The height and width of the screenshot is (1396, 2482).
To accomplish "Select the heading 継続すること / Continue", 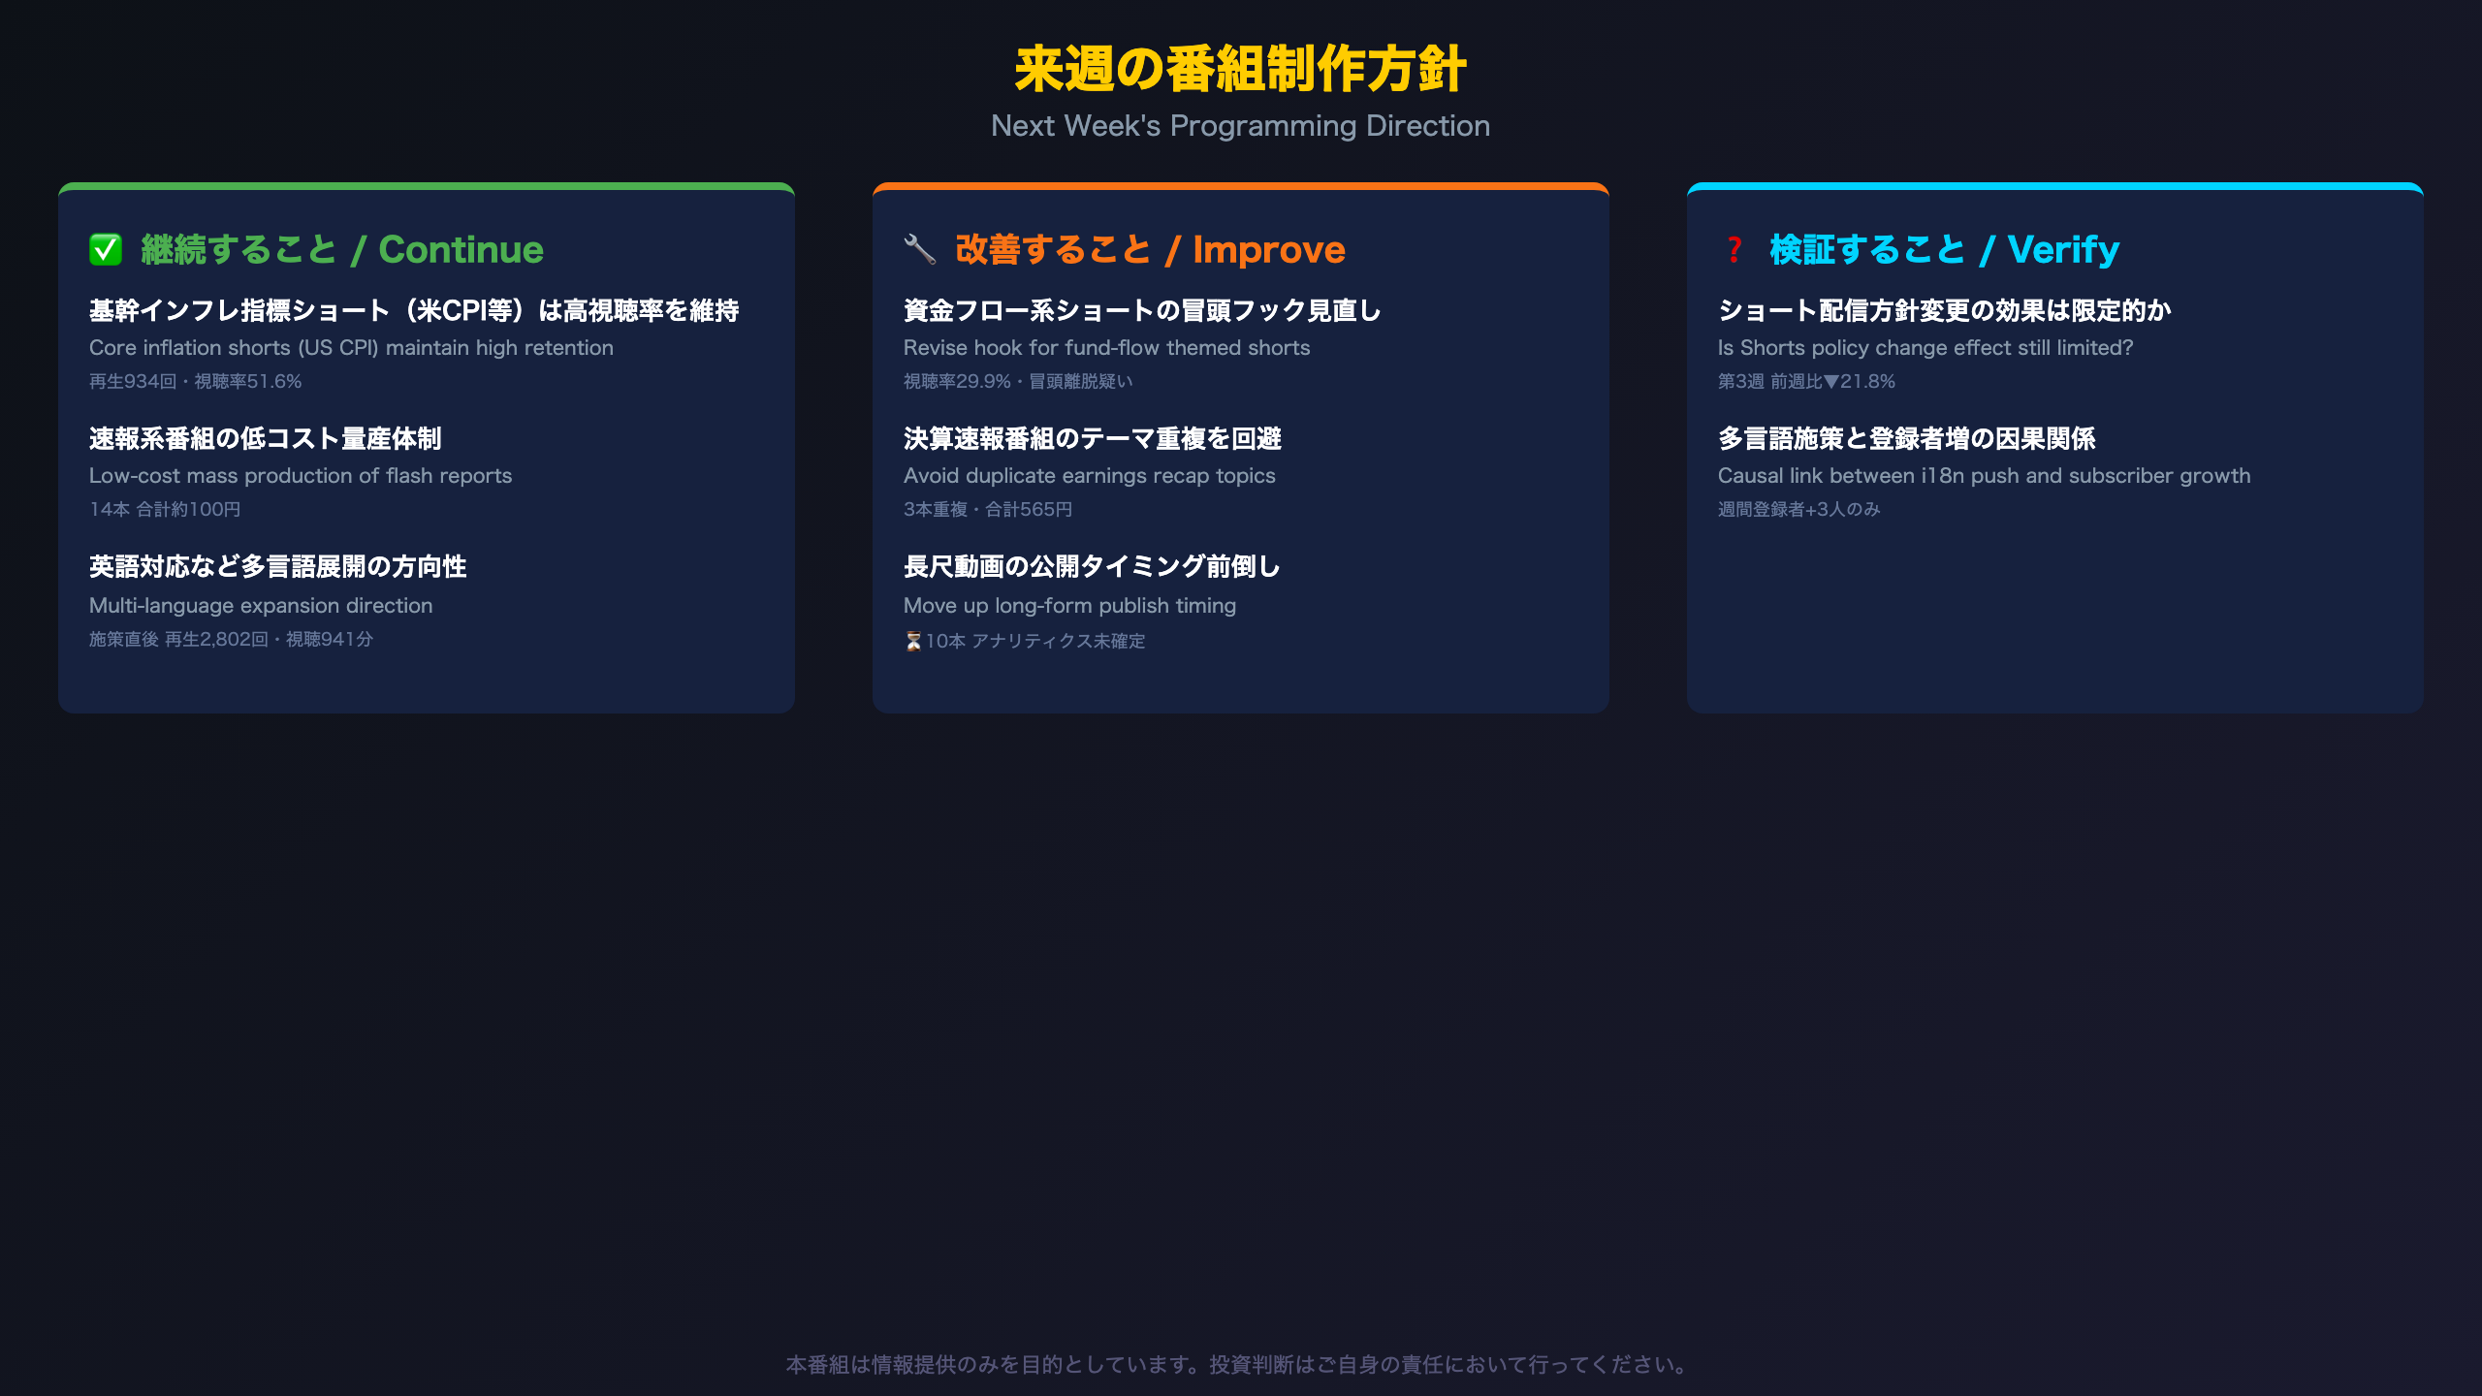I will pos(342,250).
